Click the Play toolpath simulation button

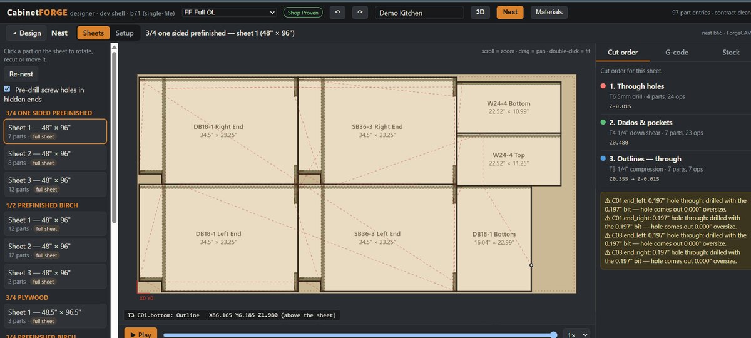click(141, 334)
